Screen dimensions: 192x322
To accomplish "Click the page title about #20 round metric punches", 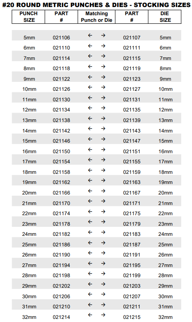I will 96,5.
